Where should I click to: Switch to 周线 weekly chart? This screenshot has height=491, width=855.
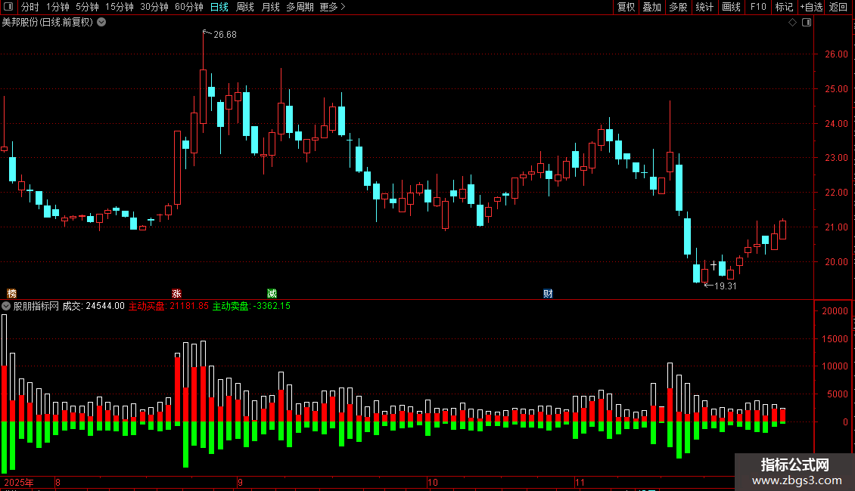point(245,7)
